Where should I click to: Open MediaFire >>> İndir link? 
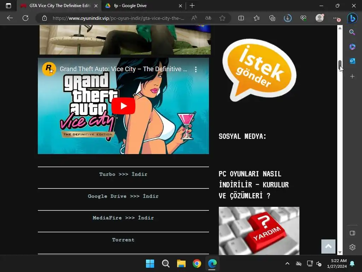[123, 218]
